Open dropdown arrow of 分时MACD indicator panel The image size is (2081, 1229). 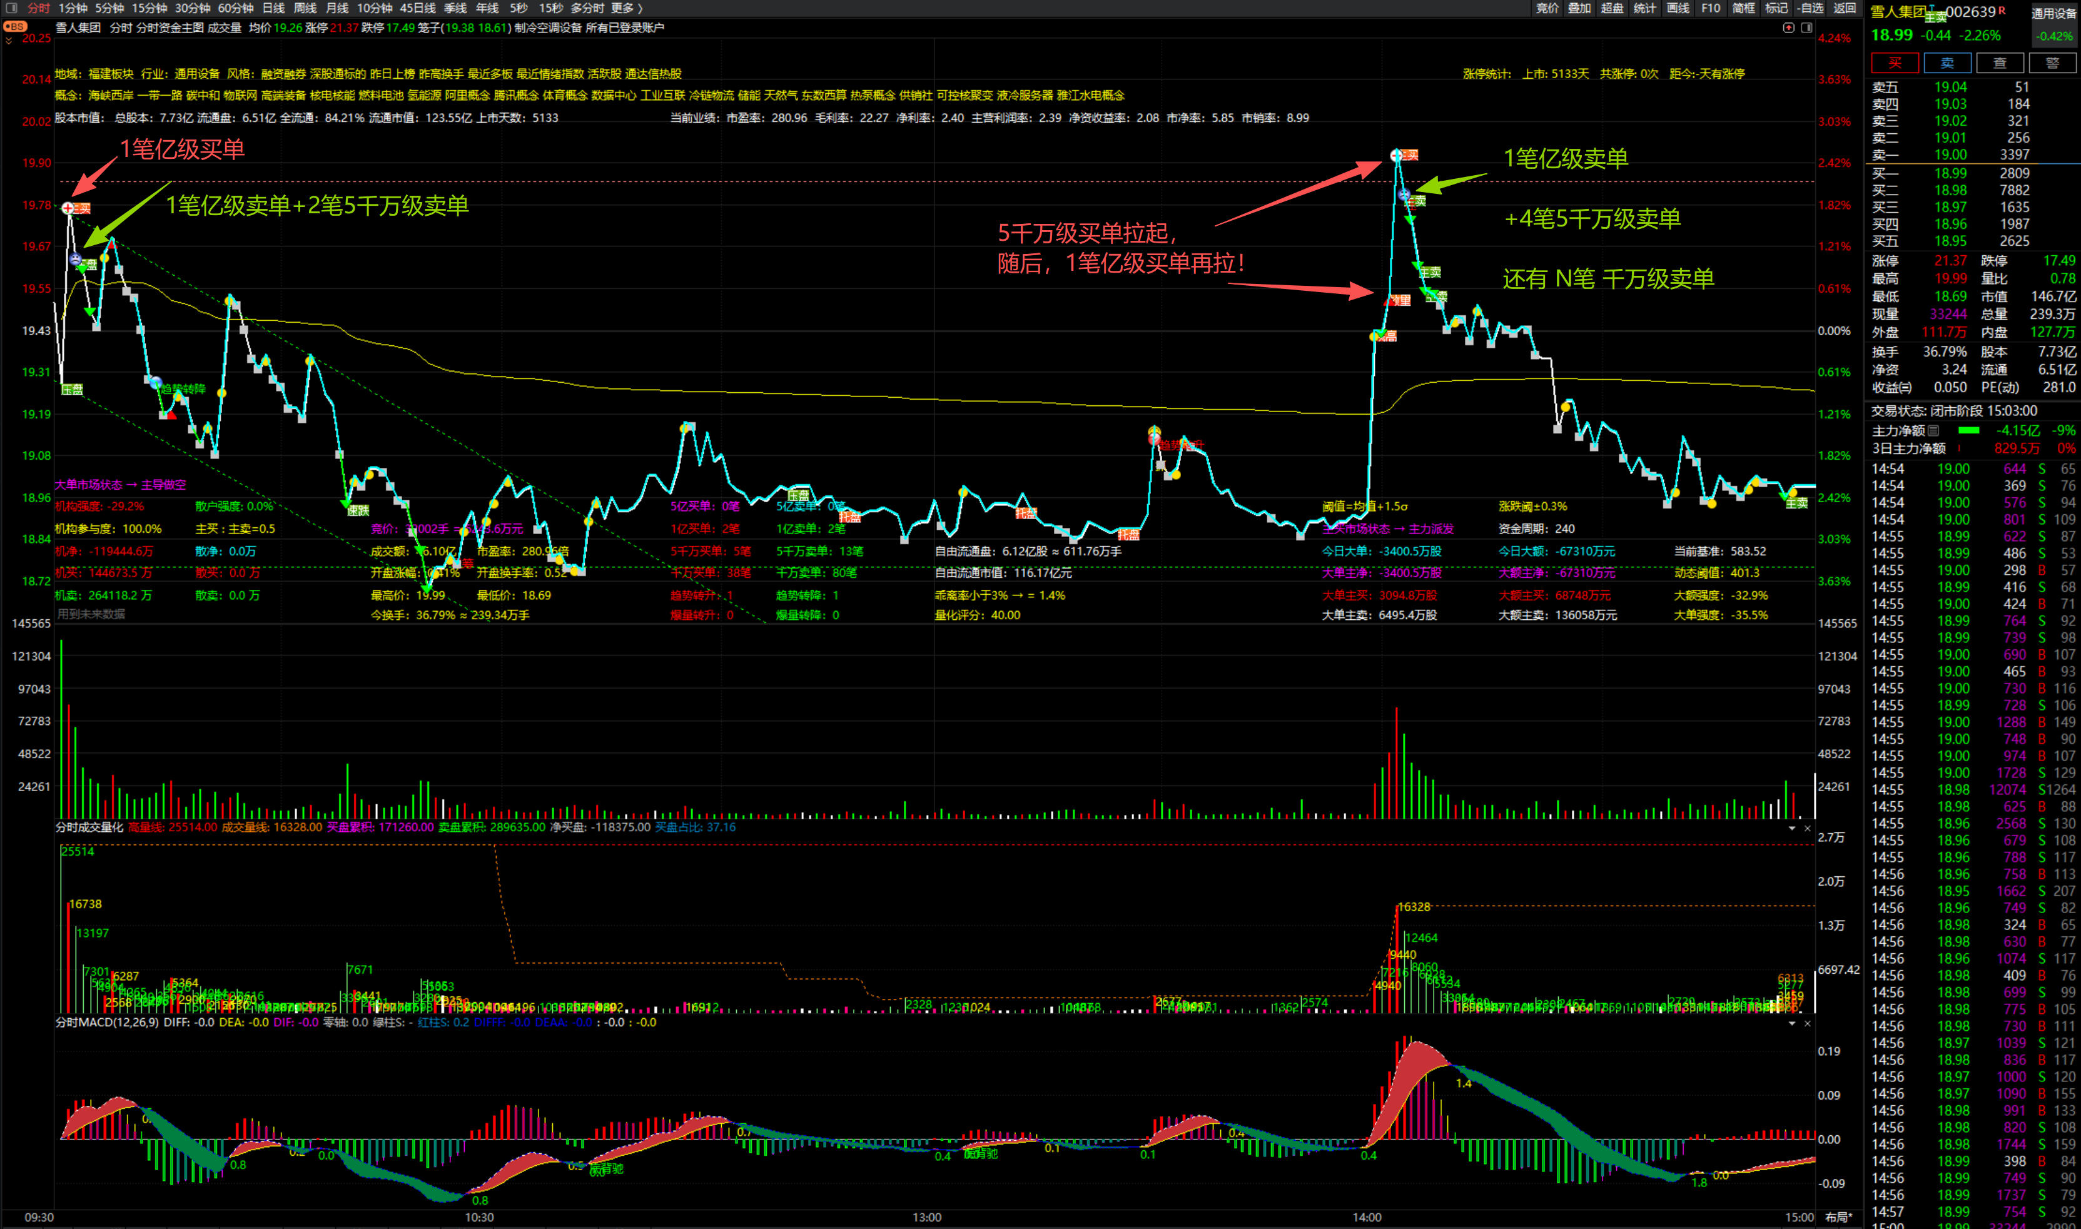click(1792, 1024)
